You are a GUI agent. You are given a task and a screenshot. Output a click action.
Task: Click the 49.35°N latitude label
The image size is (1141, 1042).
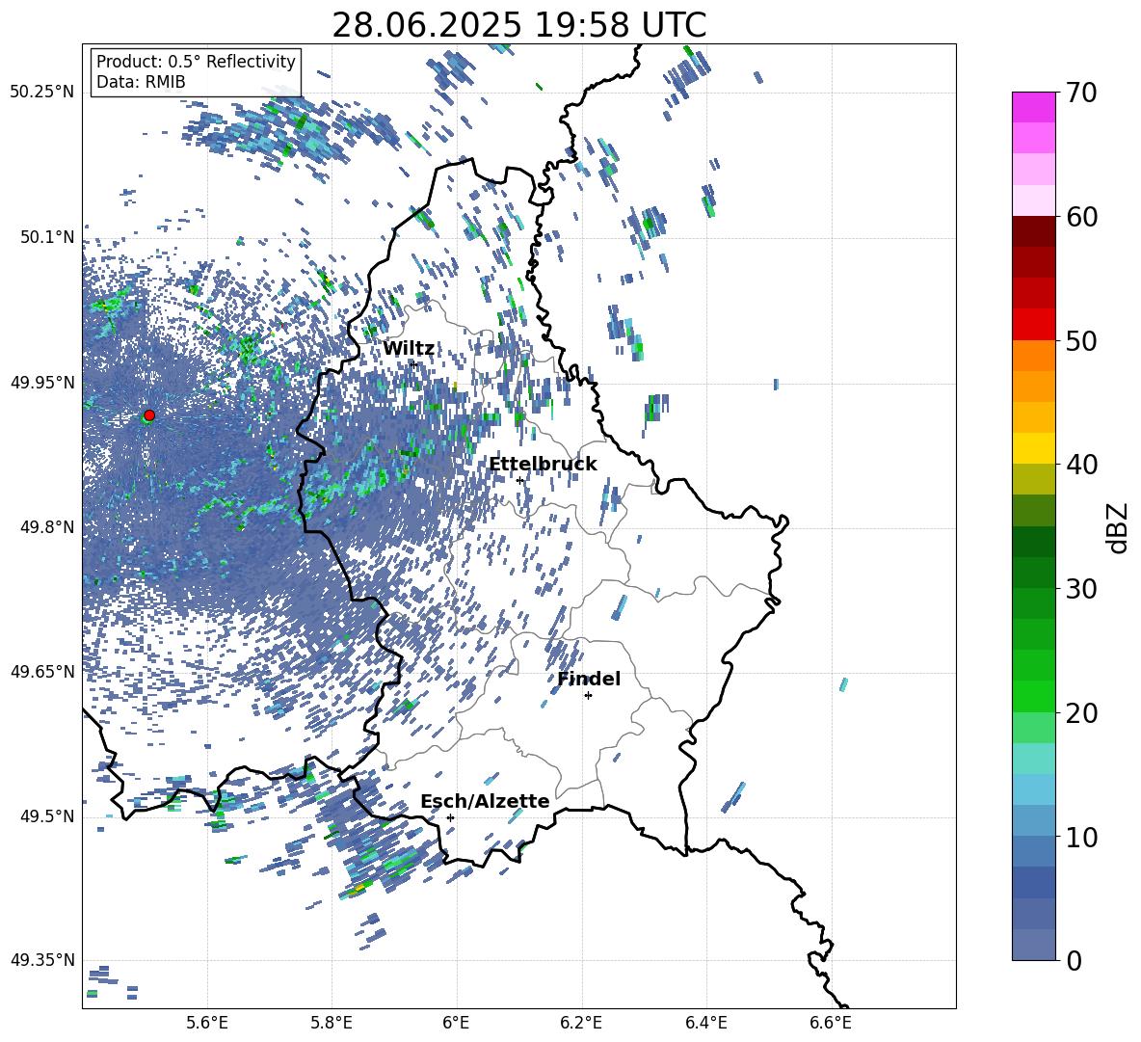42,960
